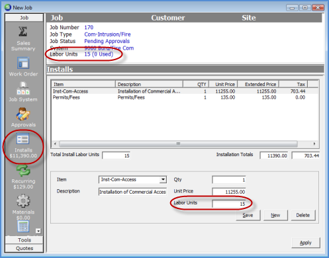Click the app icon in the title bar

point(7,7)
